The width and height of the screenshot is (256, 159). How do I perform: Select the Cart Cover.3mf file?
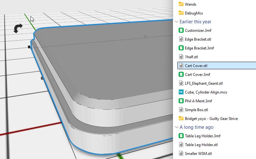click(197, 75)
